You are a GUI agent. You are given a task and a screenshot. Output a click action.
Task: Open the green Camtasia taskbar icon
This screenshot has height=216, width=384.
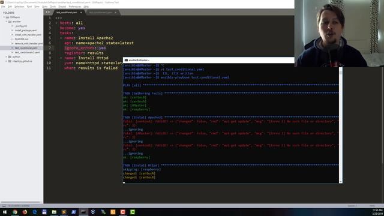coord(133,212)
